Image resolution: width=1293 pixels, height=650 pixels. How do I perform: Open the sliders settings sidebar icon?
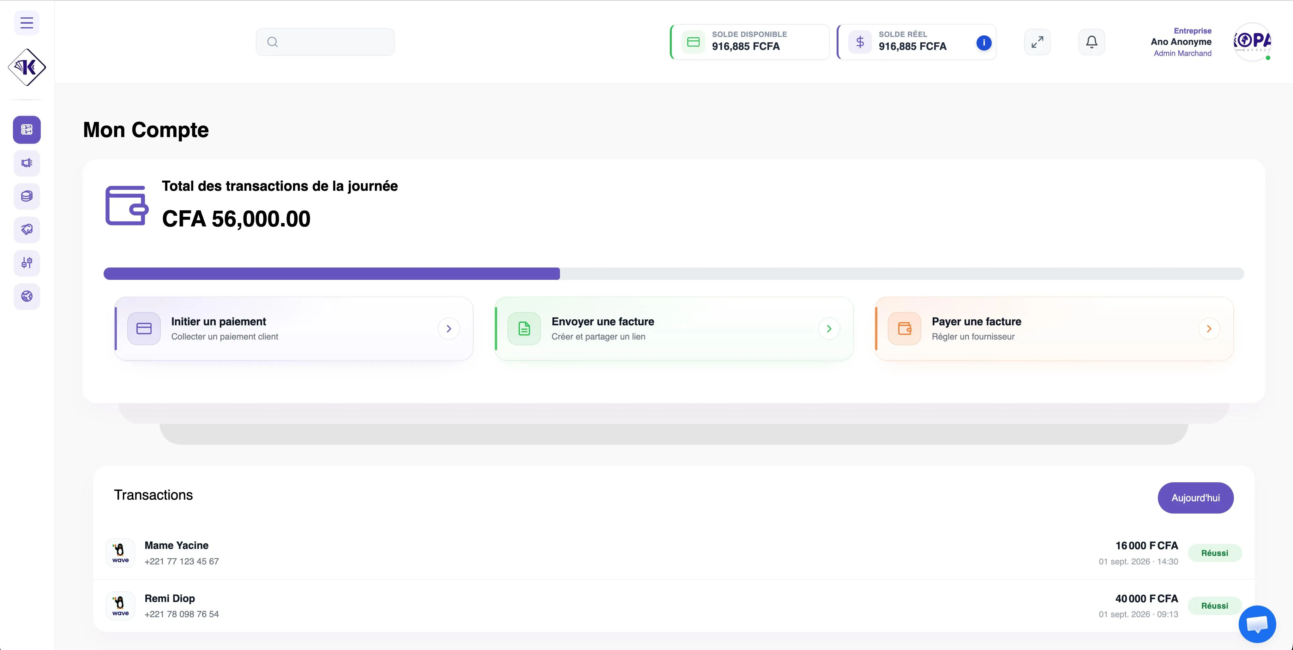click(27, 263)
